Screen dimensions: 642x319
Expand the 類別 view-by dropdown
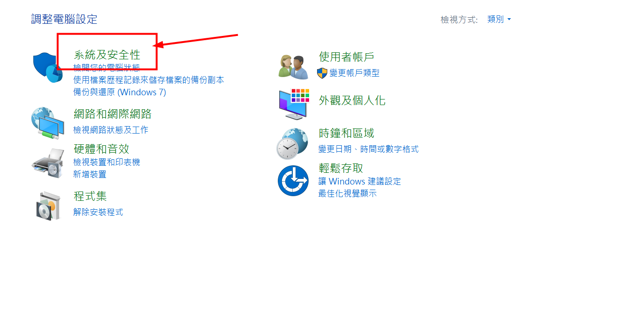[499, 19]
